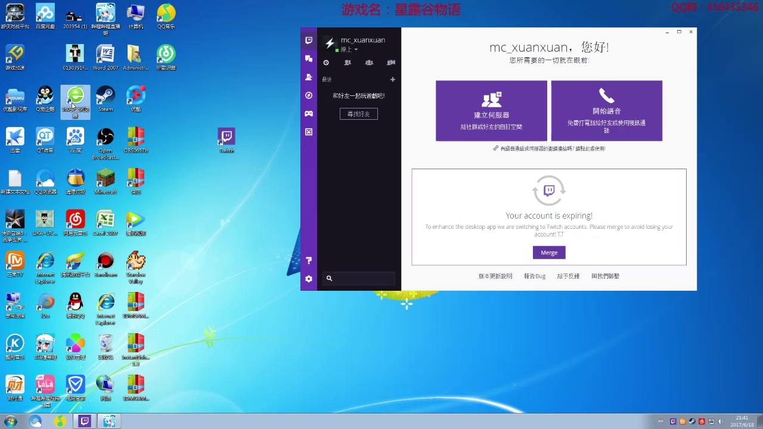This screenshot has width=763, height=429.
Task: Select the 计算机 computer desktop icon
Action: coord(136,16)
